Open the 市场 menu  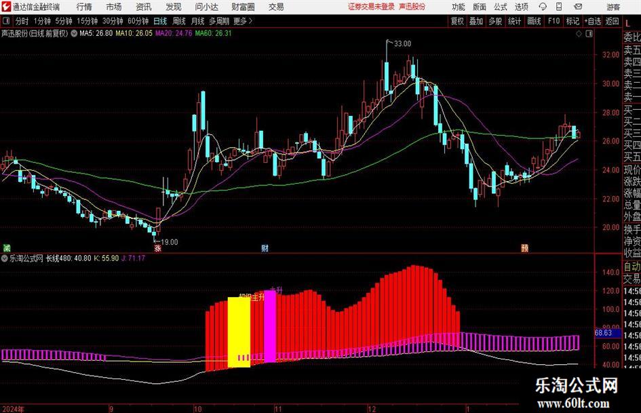click(114, 7)
